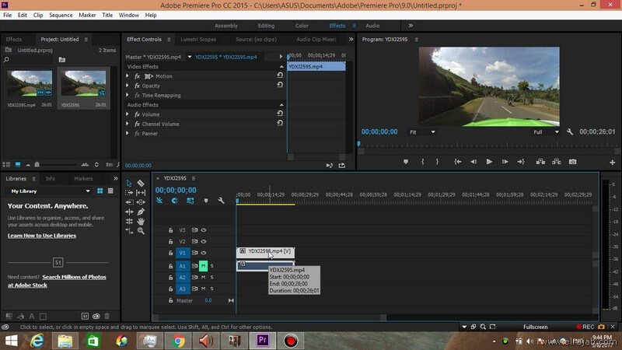
Task: Switch Libraries to list view
Action: (x=110, y=191)
